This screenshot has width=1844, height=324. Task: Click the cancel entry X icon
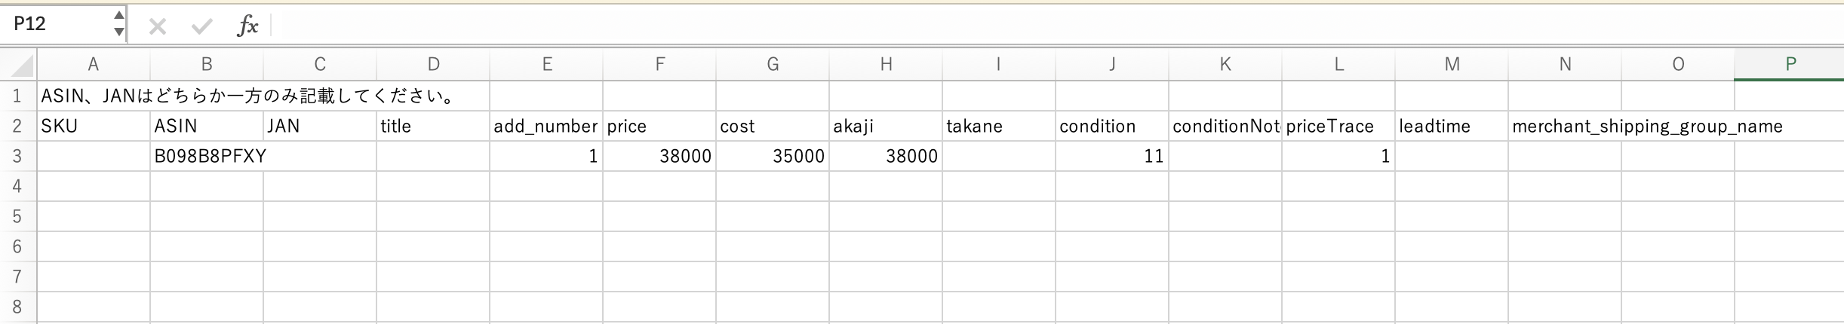click(x=158, y=27)
